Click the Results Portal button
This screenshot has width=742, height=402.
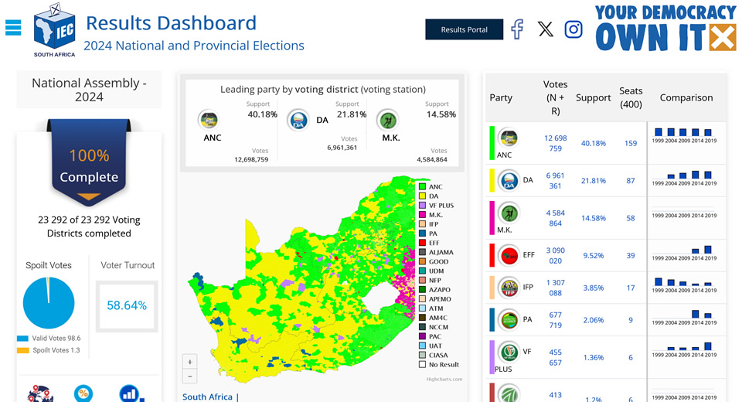point(465,29)
